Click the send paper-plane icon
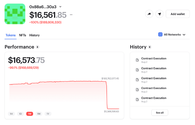This screenshot has height=125, width=195. pyautogui.click(x=159, y=14)
